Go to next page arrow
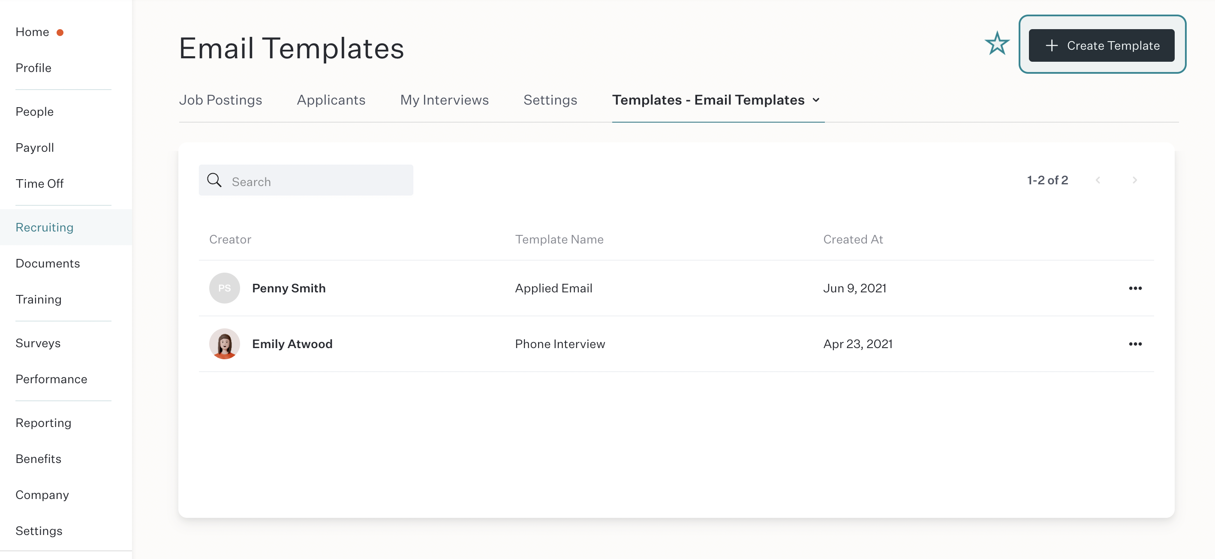Viewport: 1215px width, 559px height. tap(1134, 180)
